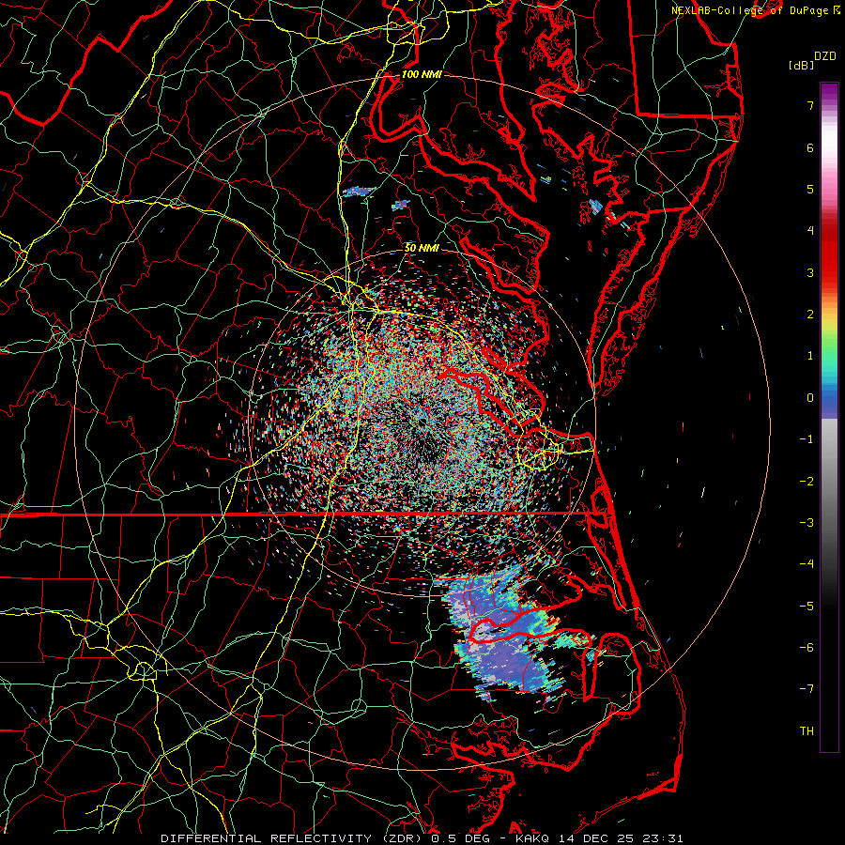This screenshot has height=845, width=845.
Task: Click the [dB] unit label
Action: [x=801, y=65]
